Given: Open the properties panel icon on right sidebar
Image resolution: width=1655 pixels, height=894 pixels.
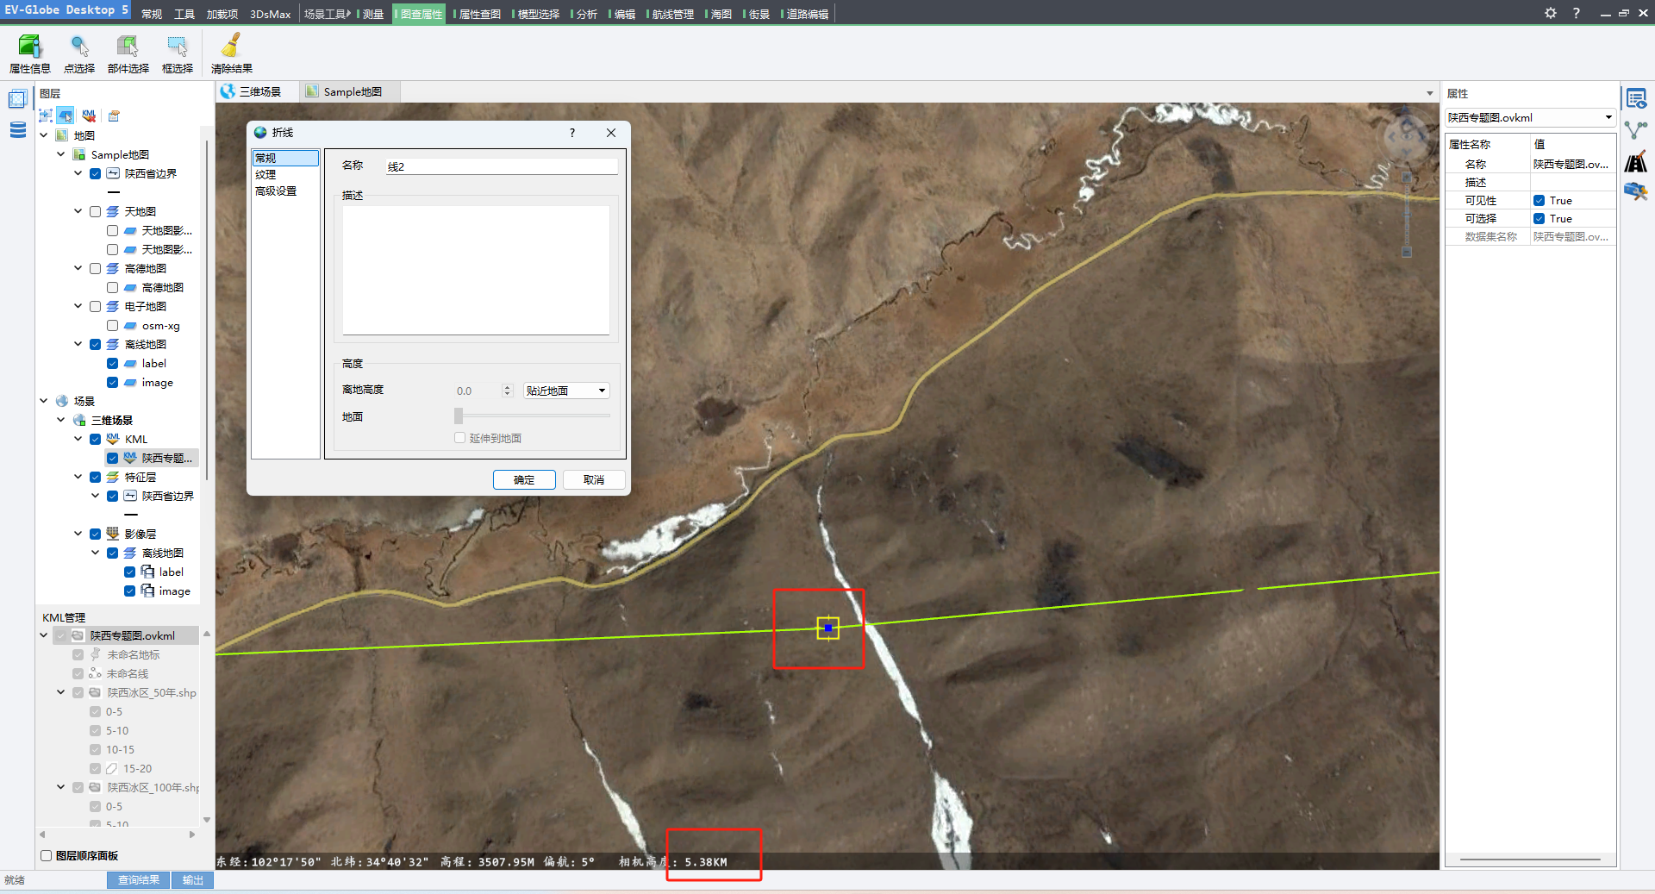Looking at the screenshot, I should pyautogui.click(x=1636, y=98).
